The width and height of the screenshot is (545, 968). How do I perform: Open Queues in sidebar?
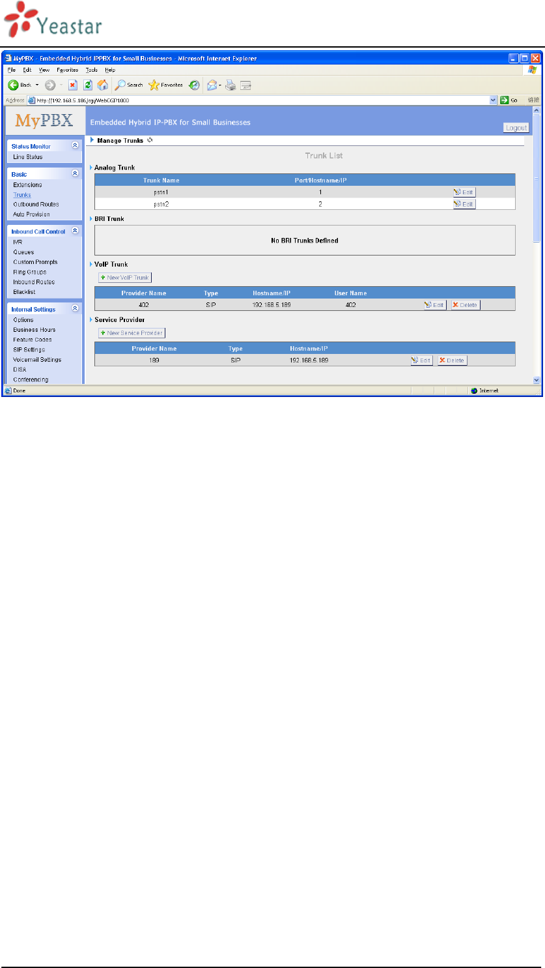(x=23, y=252)
